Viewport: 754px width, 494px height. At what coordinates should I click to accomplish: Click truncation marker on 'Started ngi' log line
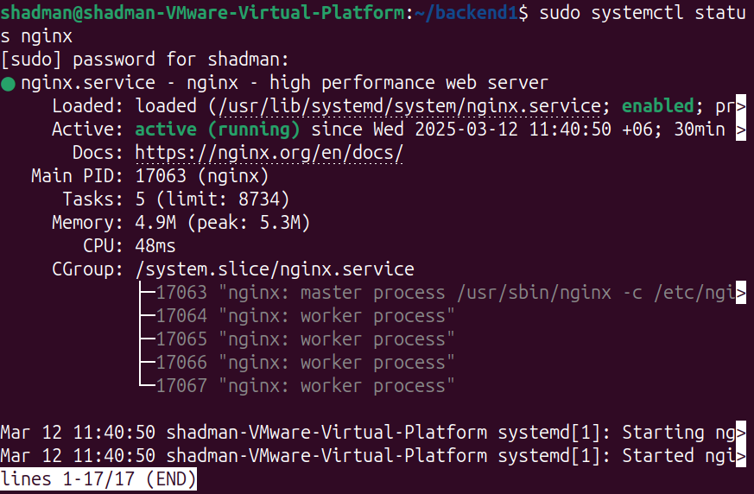click(741, 456)
